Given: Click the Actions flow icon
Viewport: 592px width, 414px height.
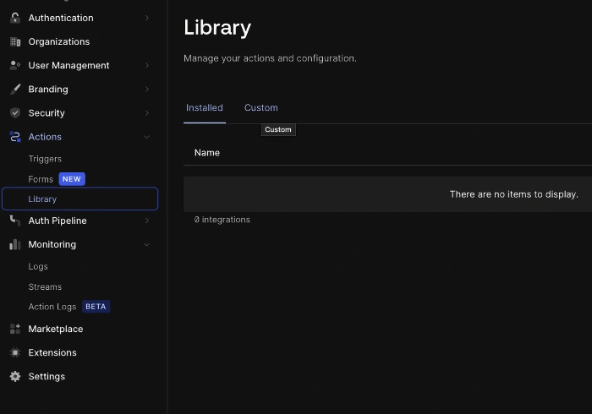Looking at the screenshot, I should pos(15,137).
